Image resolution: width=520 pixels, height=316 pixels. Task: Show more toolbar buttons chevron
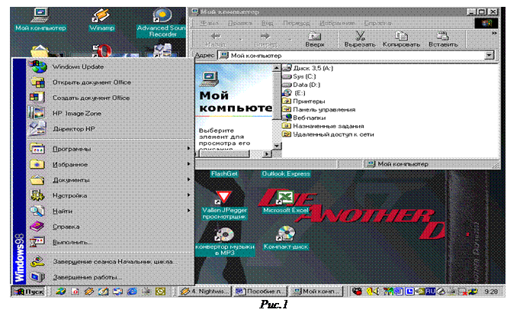tap(494, 33)
